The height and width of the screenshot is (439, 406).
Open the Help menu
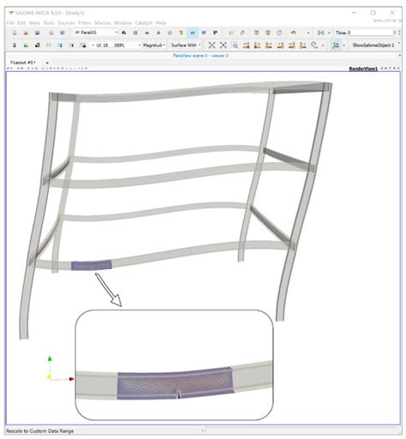click(x=161, y=23)
